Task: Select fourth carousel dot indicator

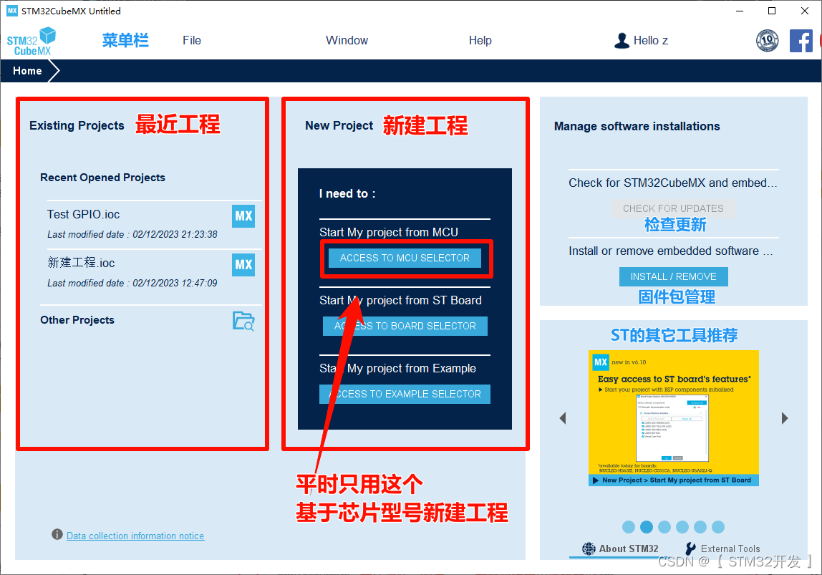Action: (x=682, y=527)
